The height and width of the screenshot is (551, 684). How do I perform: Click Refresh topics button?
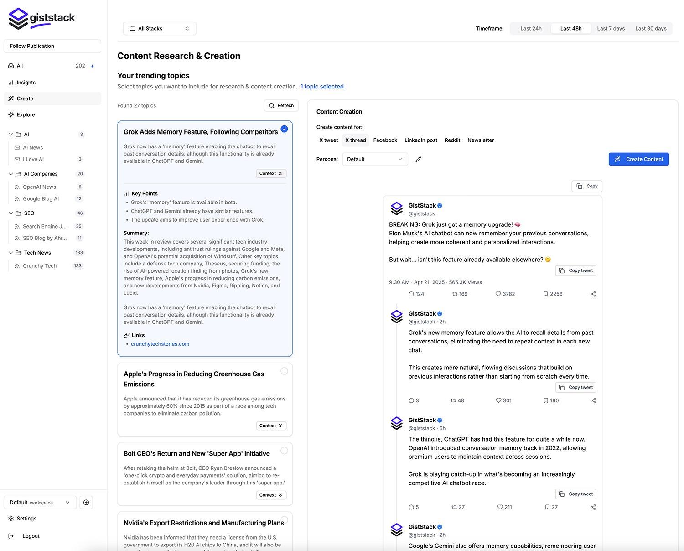pyautogui.click(x=281, y=105)
